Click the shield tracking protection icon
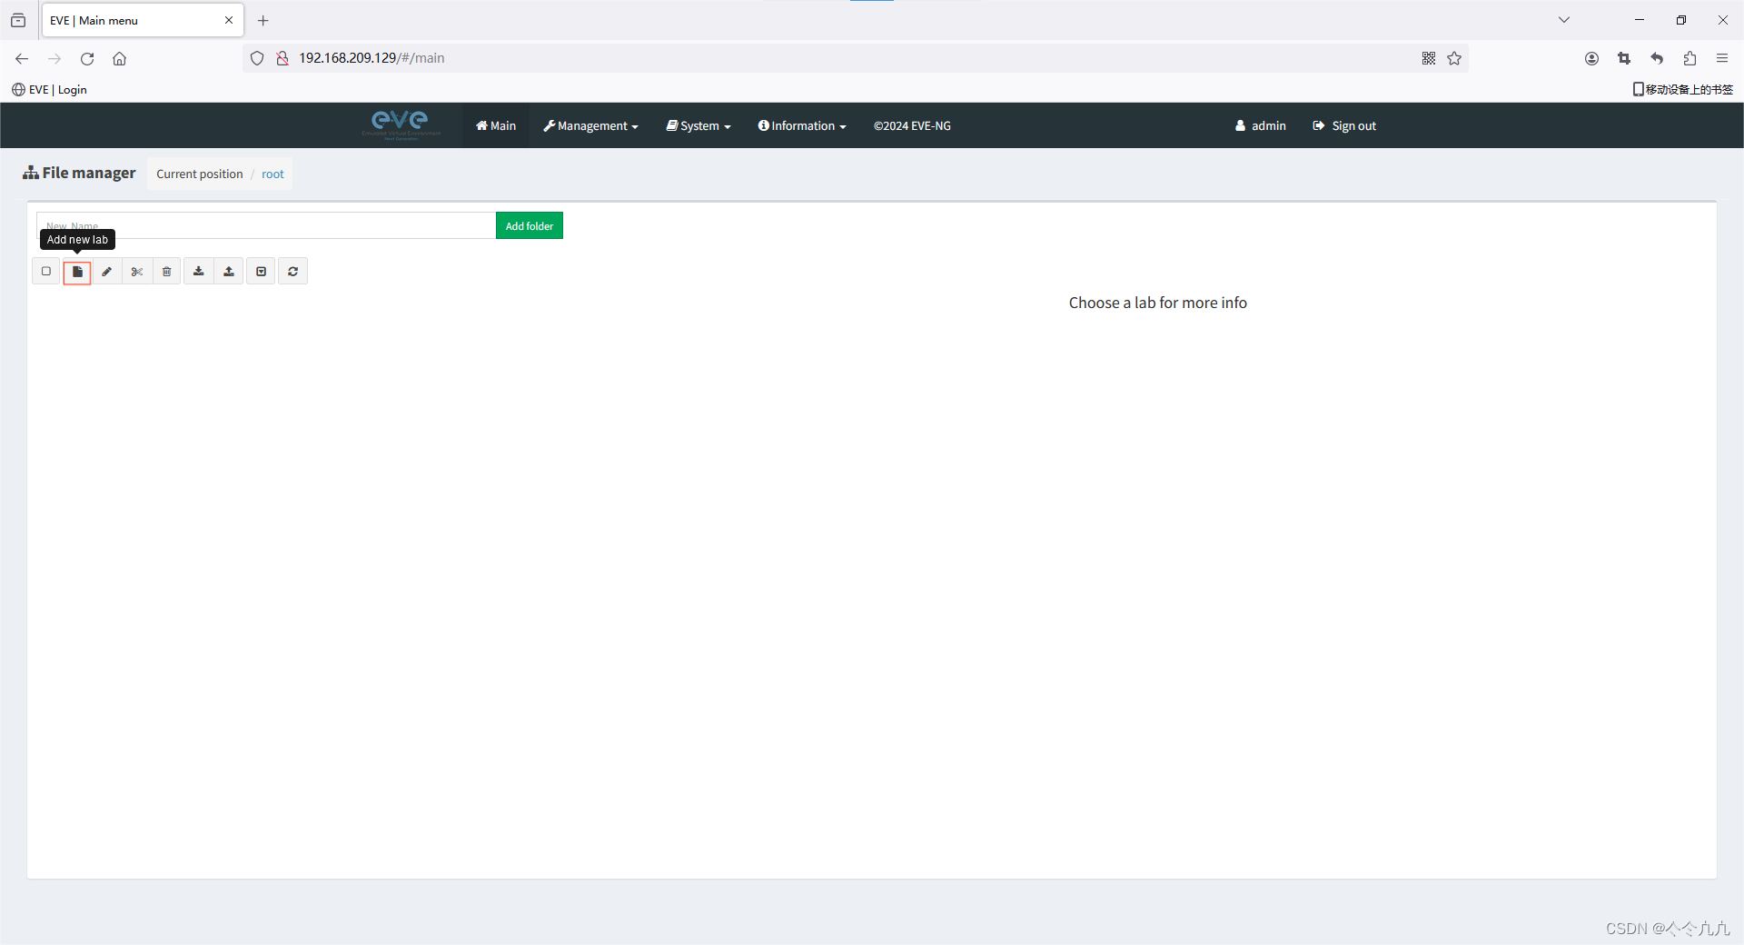Screen dimensions: 1744x945 point(257,58)
